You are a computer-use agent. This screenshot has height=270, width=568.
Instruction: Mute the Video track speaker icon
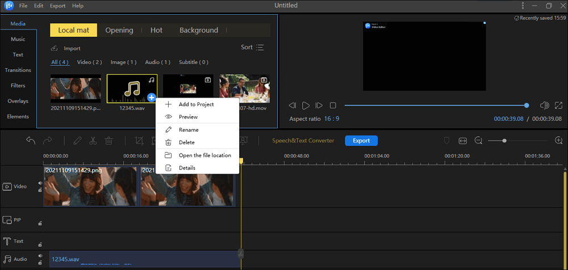(x=40, y=183)
